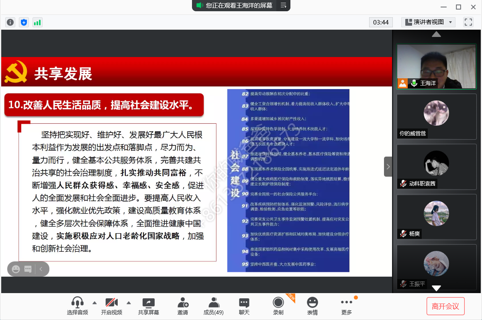Expand audio options arrow
The image size is (482, 320).
(x=95, y=303)
